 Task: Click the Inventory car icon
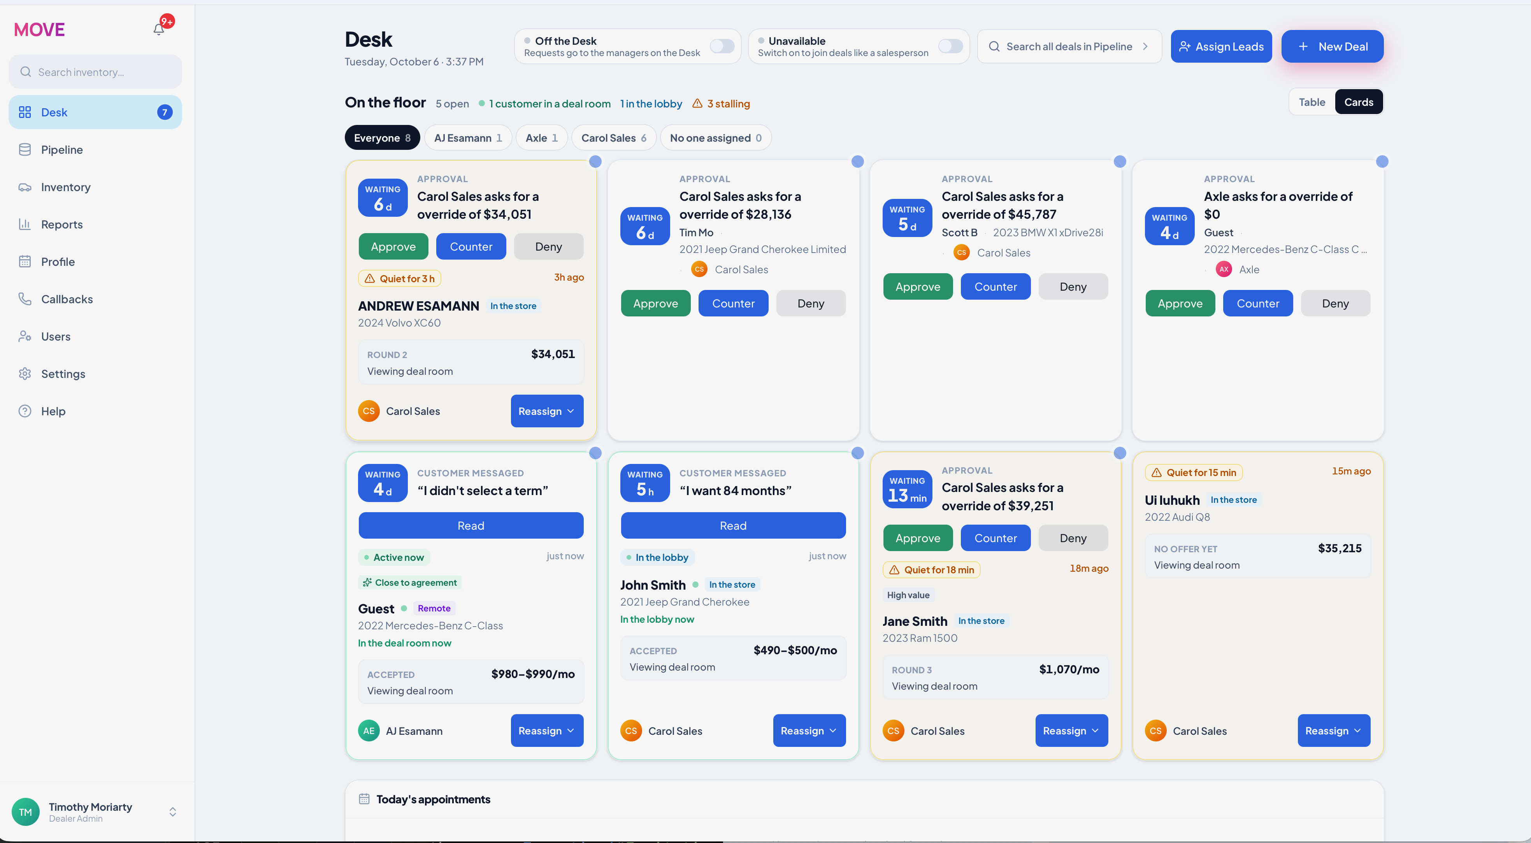25,187
